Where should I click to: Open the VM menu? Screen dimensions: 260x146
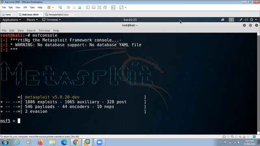pyautogui.click(x=25, y=7)
